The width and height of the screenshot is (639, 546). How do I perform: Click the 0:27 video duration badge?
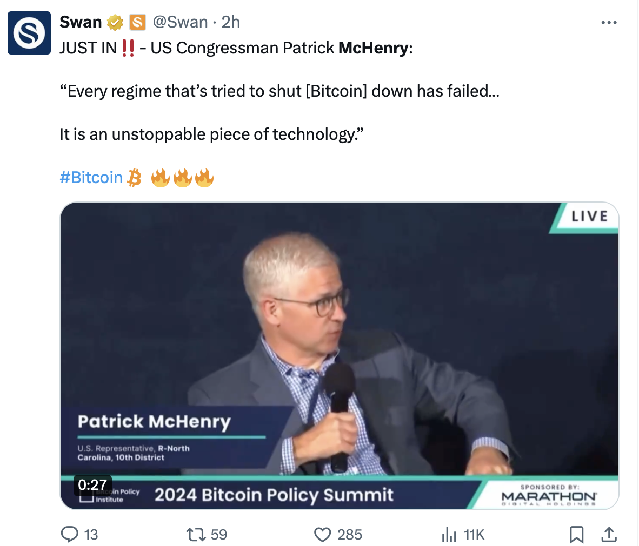pos(92,485)
